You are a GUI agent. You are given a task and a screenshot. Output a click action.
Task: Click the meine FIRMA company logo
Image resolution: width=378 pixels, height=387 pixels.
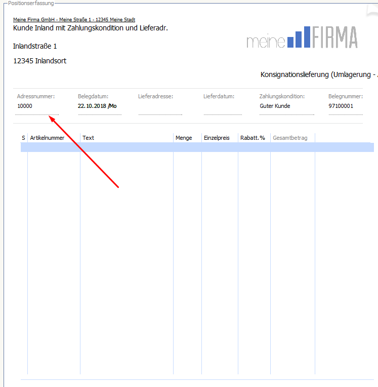(302, 37)
